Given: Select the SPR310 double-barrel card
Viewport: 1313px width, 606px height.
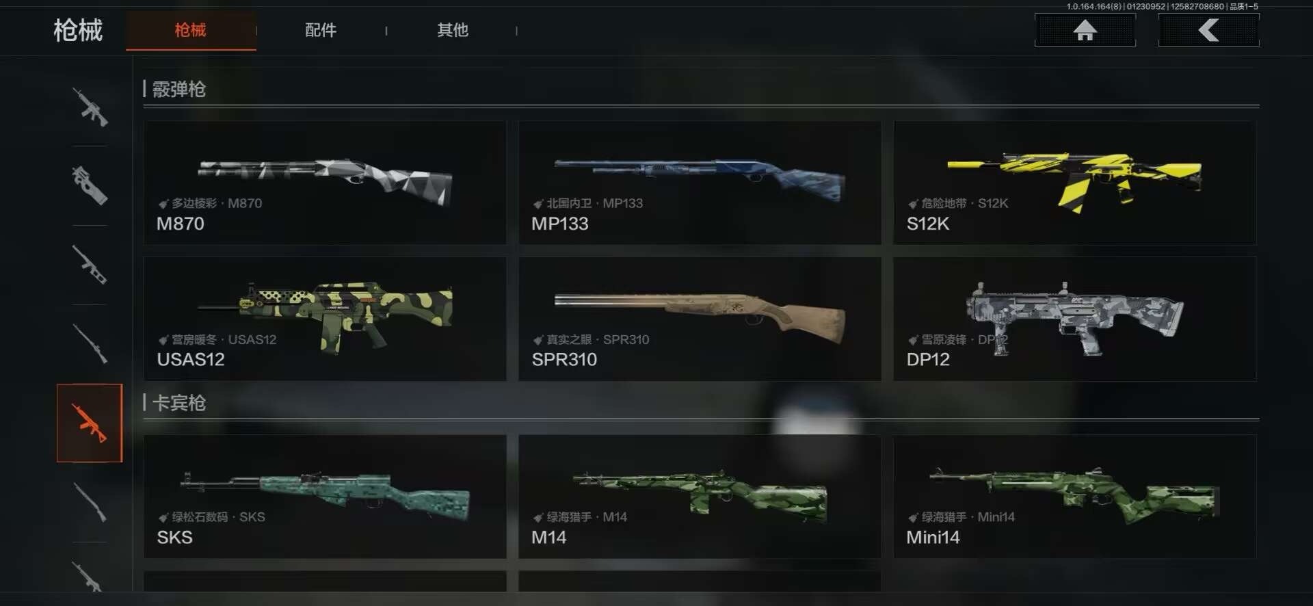Looking at the screenshot, I should 700,319.
